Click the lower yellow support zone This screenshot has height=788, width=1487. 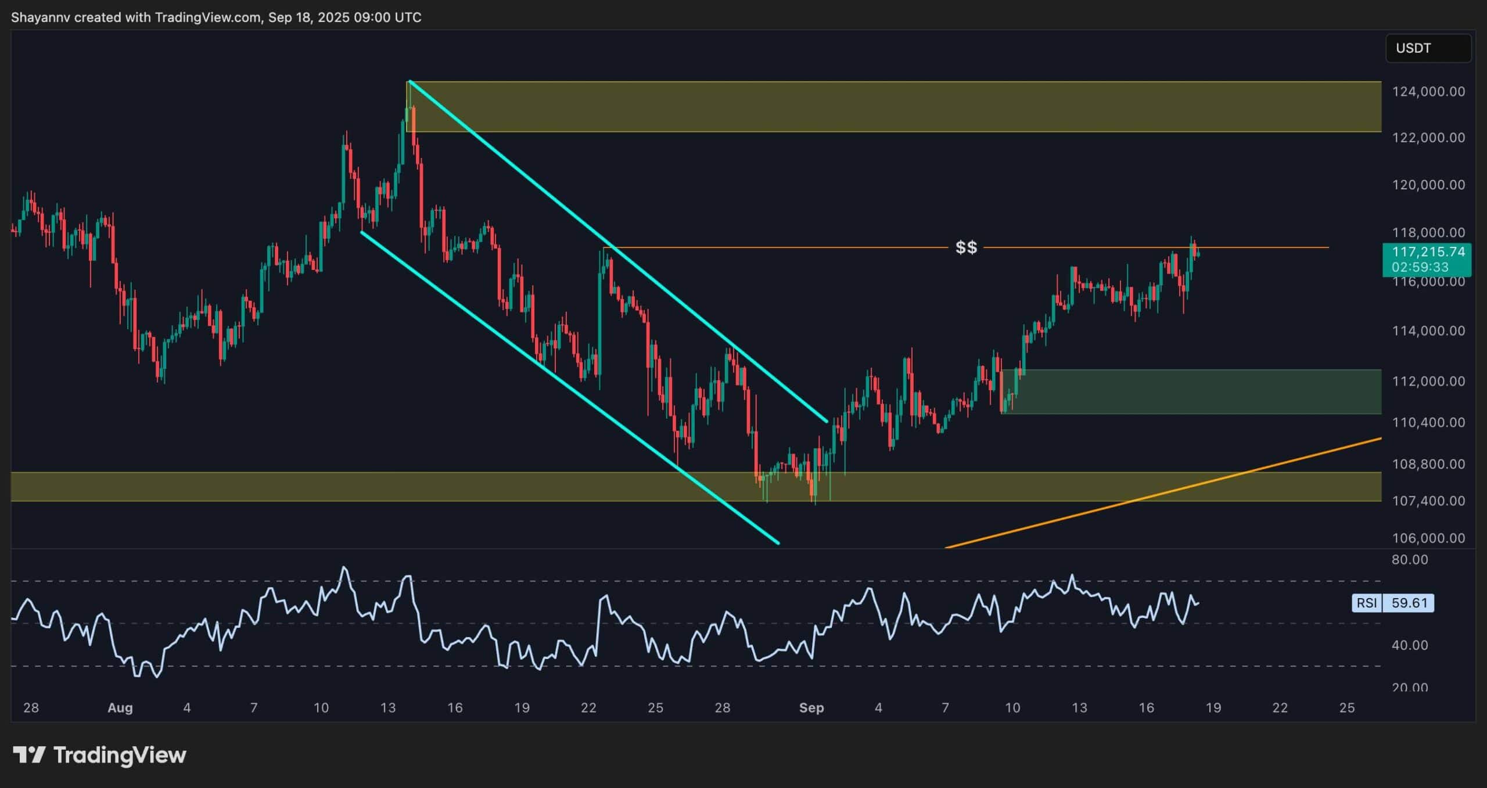[407, 487]
